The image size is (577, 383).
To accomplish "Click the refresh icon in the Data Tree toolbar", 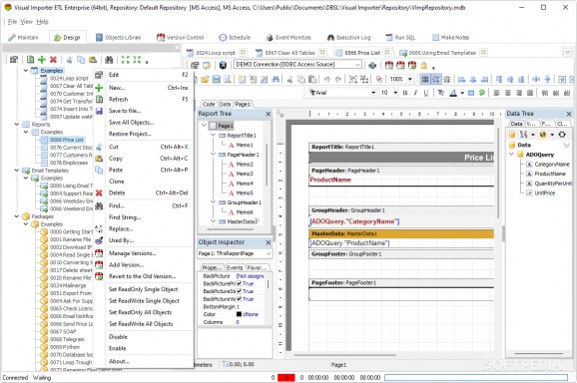I will 562,135.
